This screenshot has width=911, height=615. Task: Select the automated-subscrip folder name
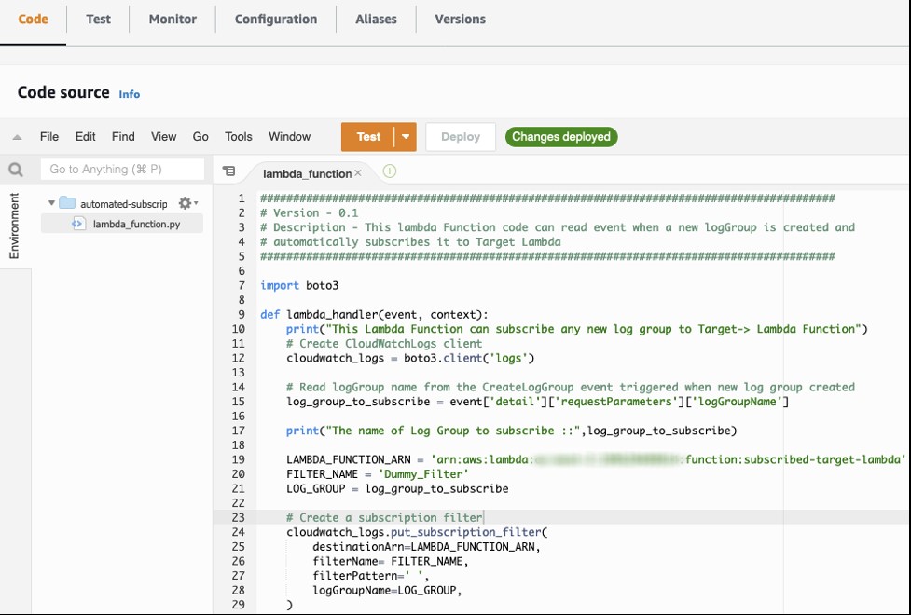(x=124, y=204)
